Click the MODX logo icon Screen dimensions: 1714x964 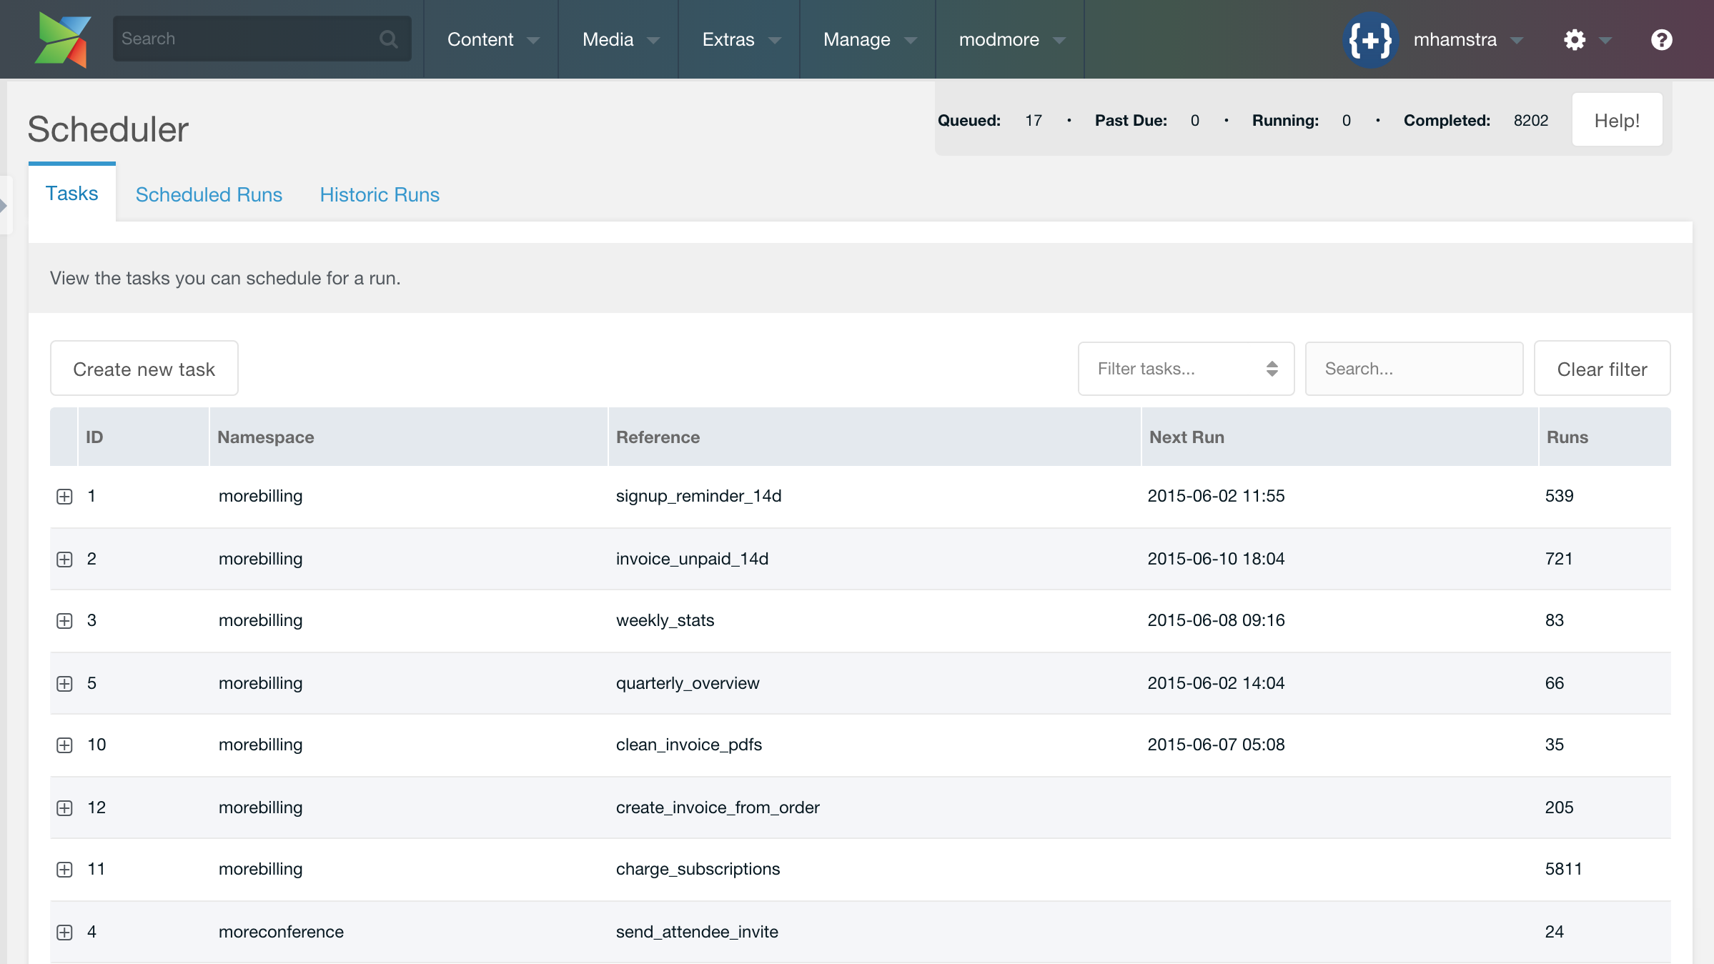63,39
